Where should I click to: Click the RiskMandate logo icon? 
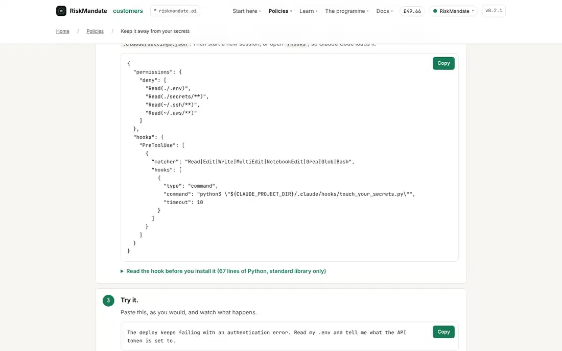[x=61, y=11]
